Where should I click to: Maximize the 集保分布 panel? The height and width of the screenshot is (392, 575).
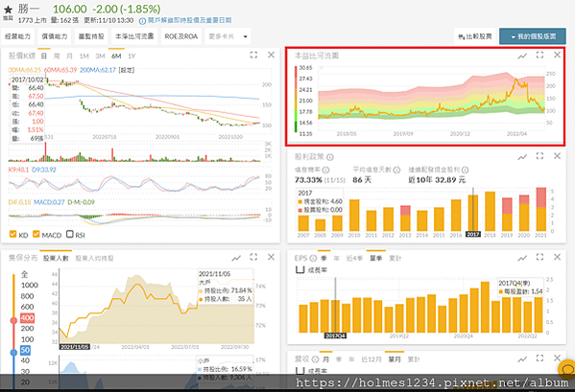click(253, 257)
